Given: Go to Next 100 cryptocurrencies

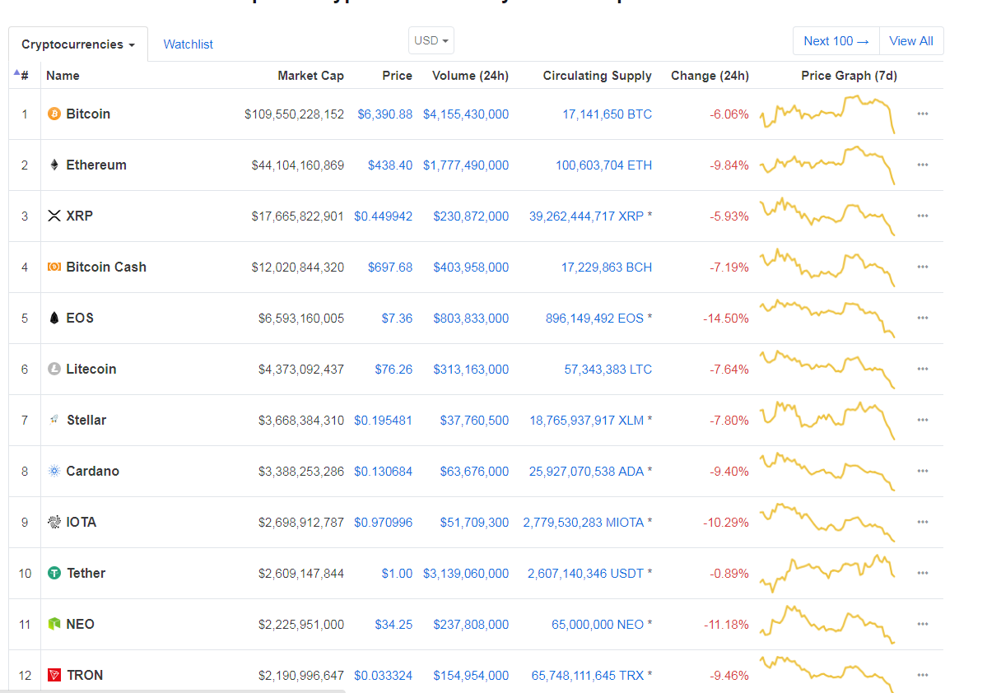Looking at the screenshot, I should [x=836, y=41].
